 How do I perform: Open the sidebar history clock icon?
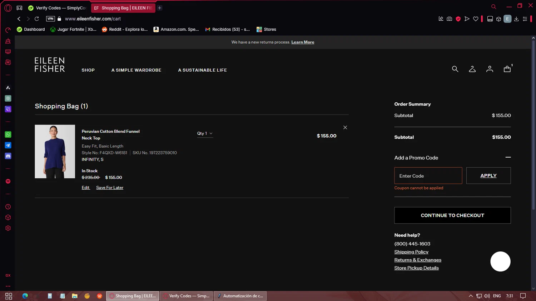8,207
